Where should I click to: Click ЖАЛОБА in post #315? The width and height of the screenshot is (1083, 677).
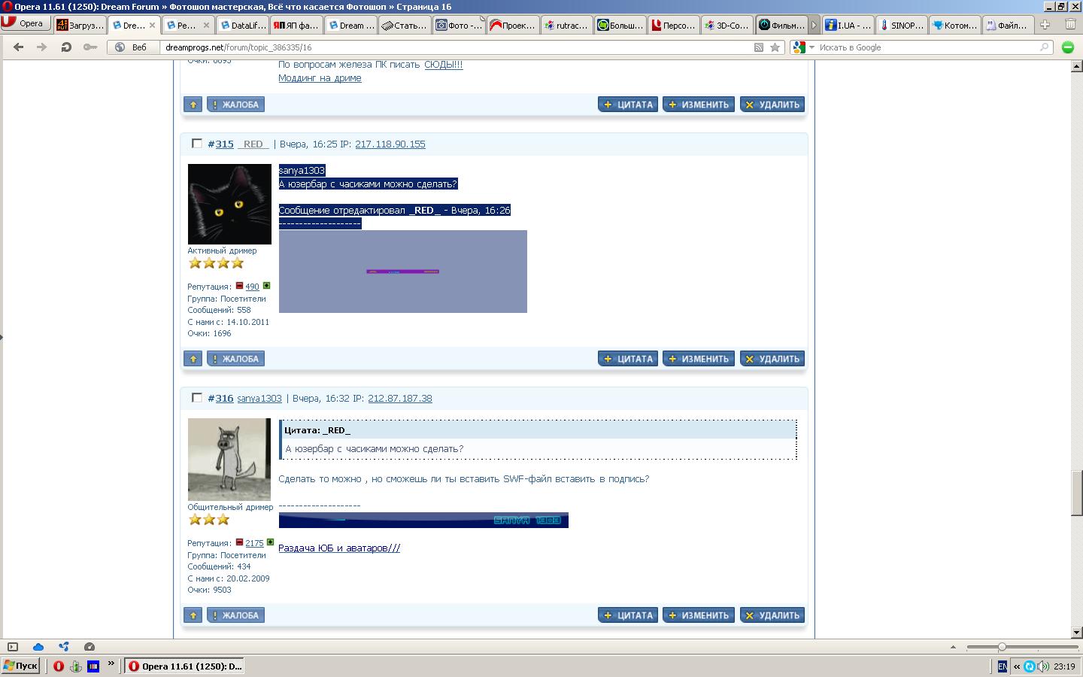(235, 359)
